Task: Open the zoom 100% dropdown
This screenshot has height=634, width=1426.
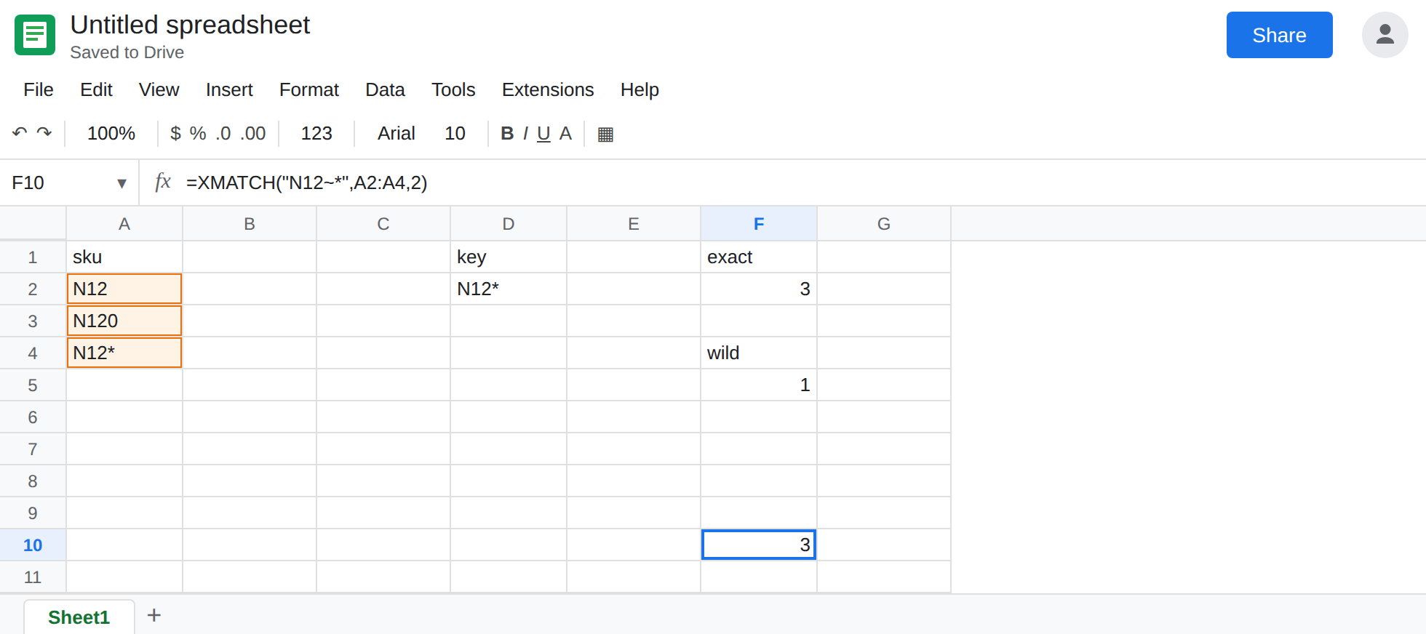Action: click(x=111, y=133)
